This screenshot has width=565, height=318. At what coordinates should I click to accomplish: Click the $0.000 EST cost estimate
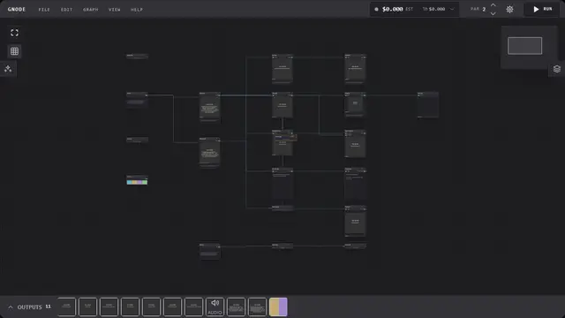click(397, 9)
